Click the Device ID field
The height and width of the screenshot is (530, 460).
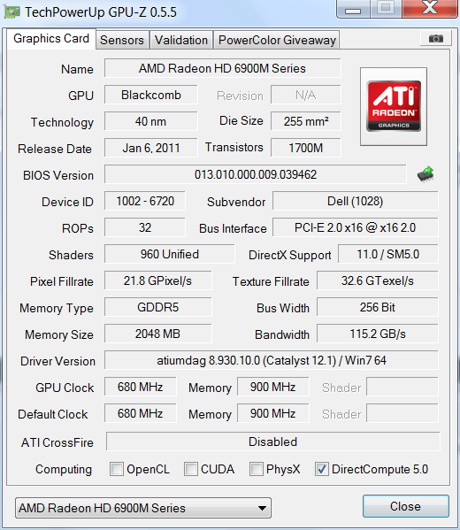click(145, 201)
